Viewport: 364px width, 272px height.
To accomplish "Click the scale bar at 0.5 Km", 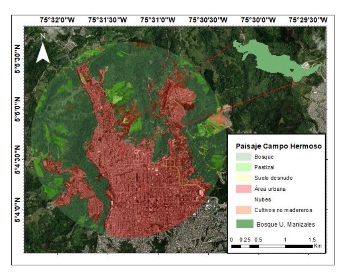I will coord(259,245).
